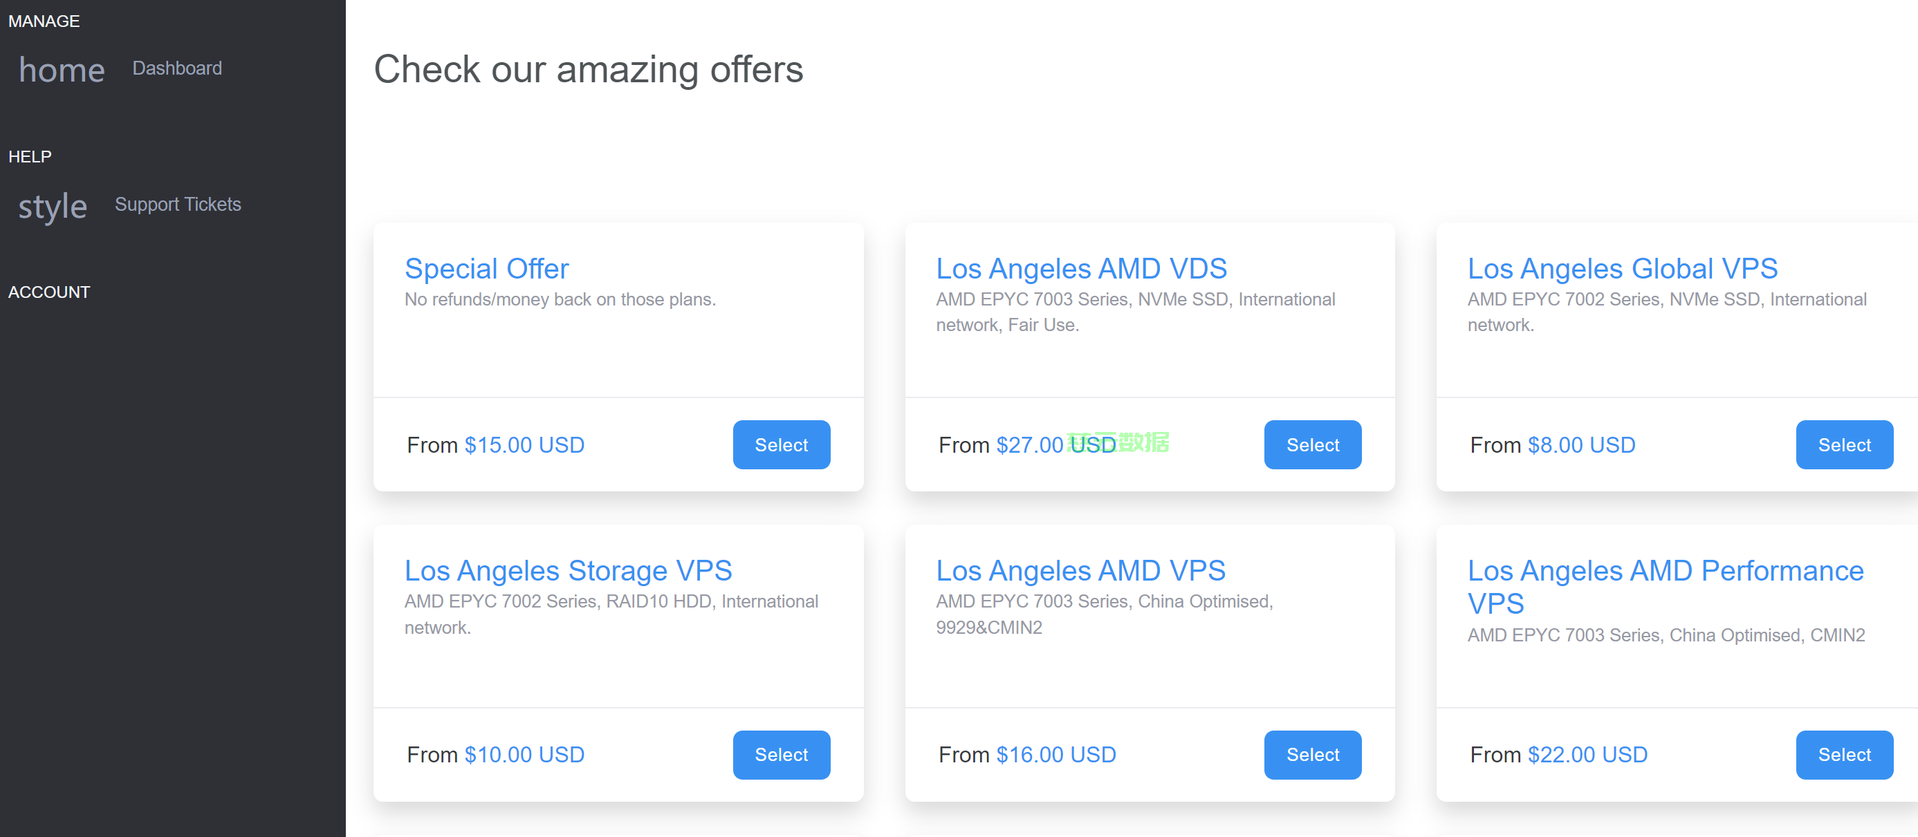
Task: Open the Los Angeles Storage VPS title
Action: coord(568,571)
